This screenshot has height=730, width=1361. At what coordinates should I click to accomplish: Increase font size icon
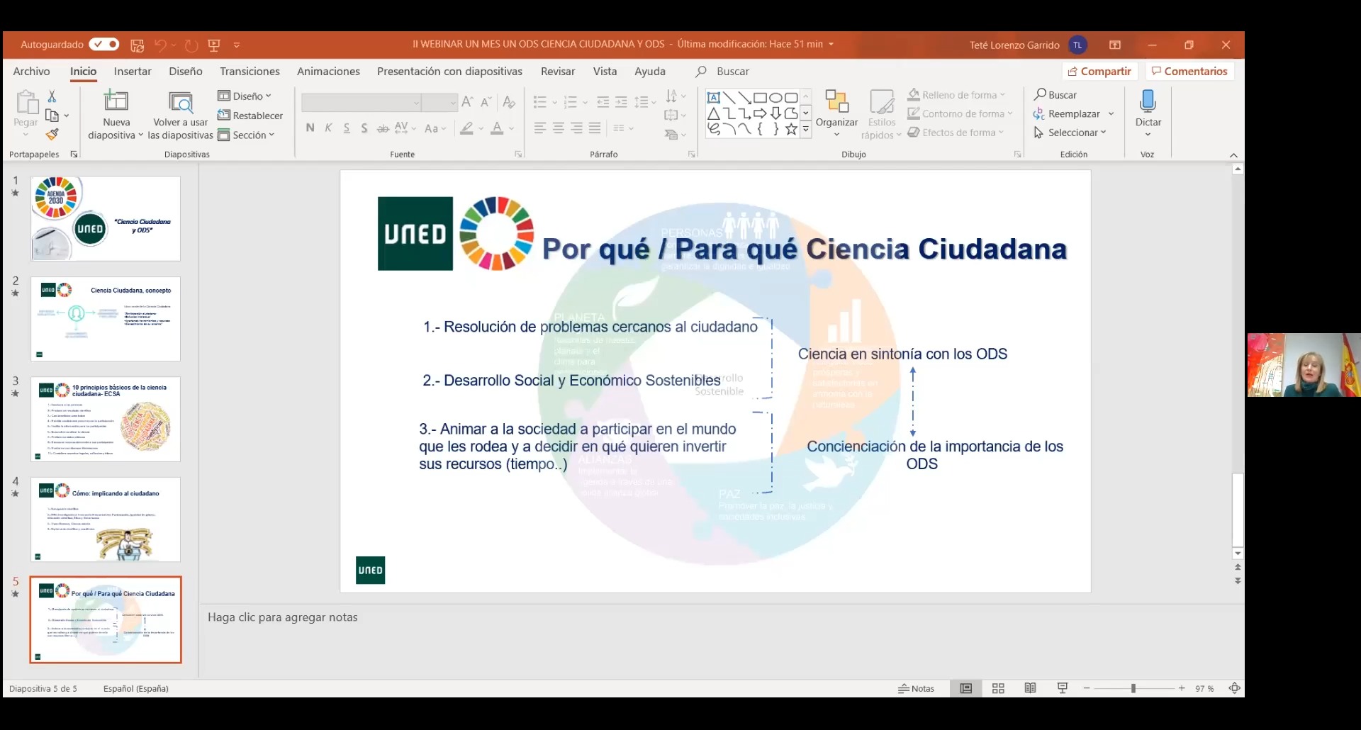click(x=467, y=102)
